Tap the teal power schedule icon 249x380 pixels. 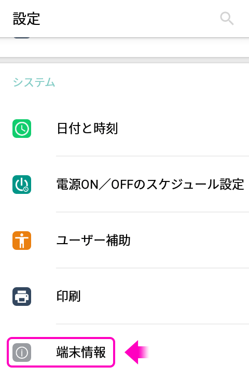click(x=22, y=185)
